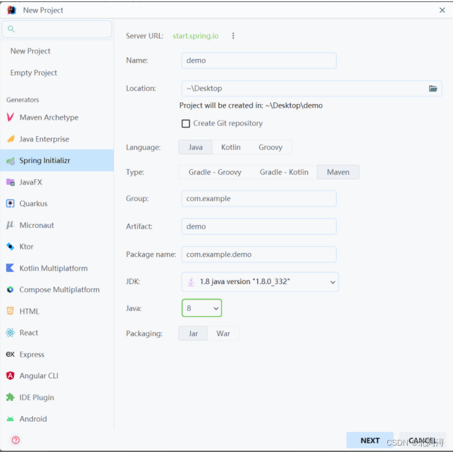453x452 pixels.
Task: Open the start.spring.io server link
Action: pyautogui.click(x=195, y=36)
